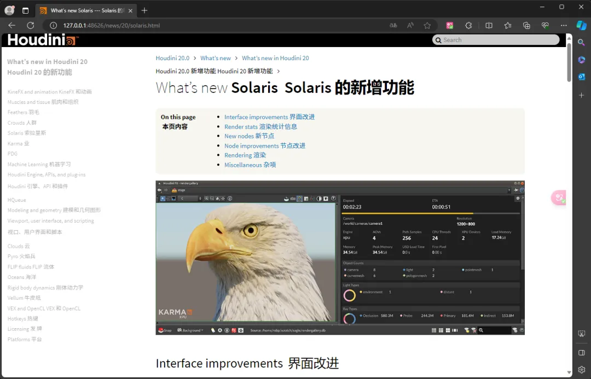Image resolution: width=591 pixels, height=379 pixels.
Task: Open Settings and more ellipsis menu
Action: [564, 26]
